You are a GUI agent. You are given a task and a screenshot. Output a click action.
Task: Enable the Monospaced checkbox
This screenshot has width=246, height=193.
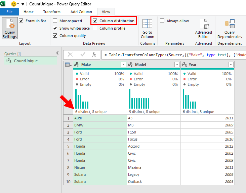55,21
